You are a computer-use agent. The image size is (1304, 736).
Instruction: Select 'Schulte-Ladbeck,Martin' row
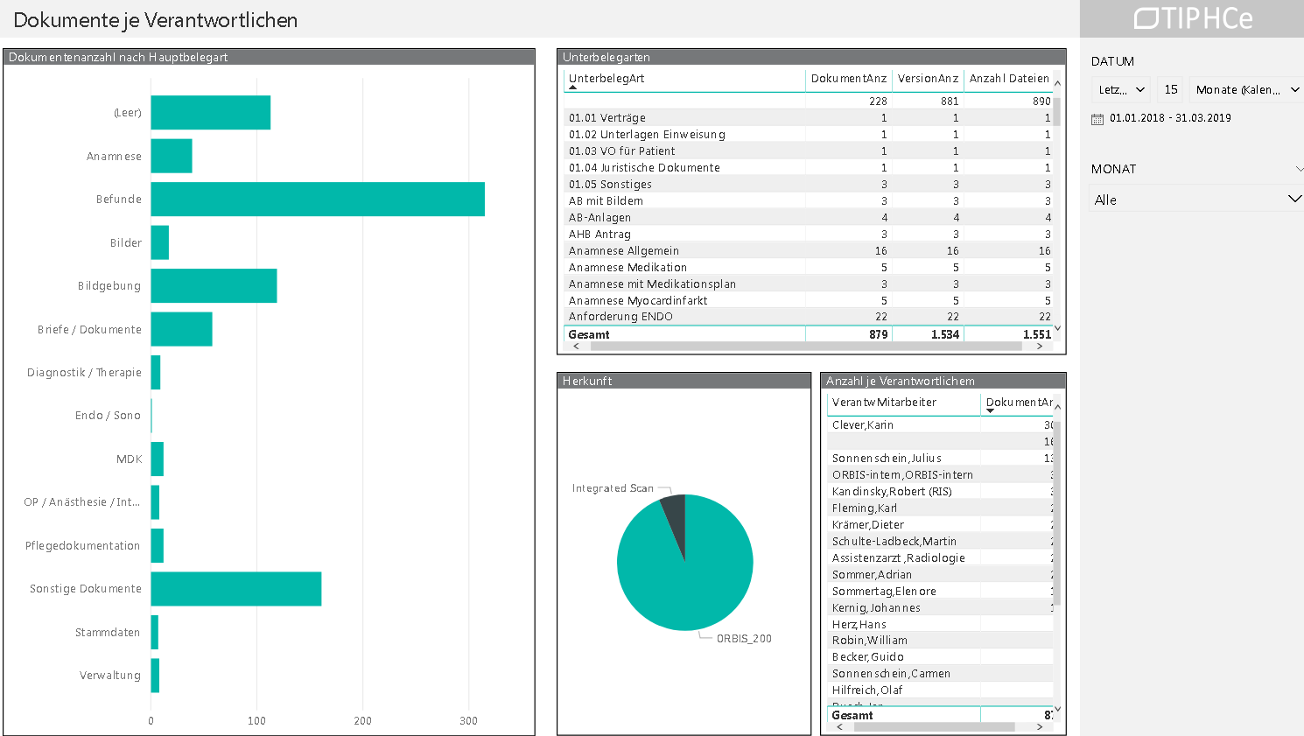tap(941, 542)
